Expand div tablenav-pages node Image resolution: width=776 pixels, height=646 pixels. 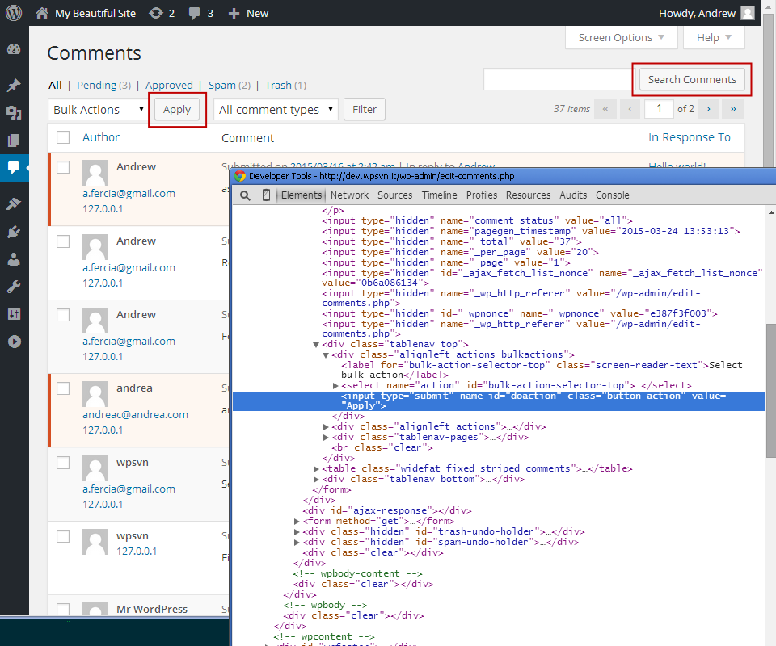(326, 438)
